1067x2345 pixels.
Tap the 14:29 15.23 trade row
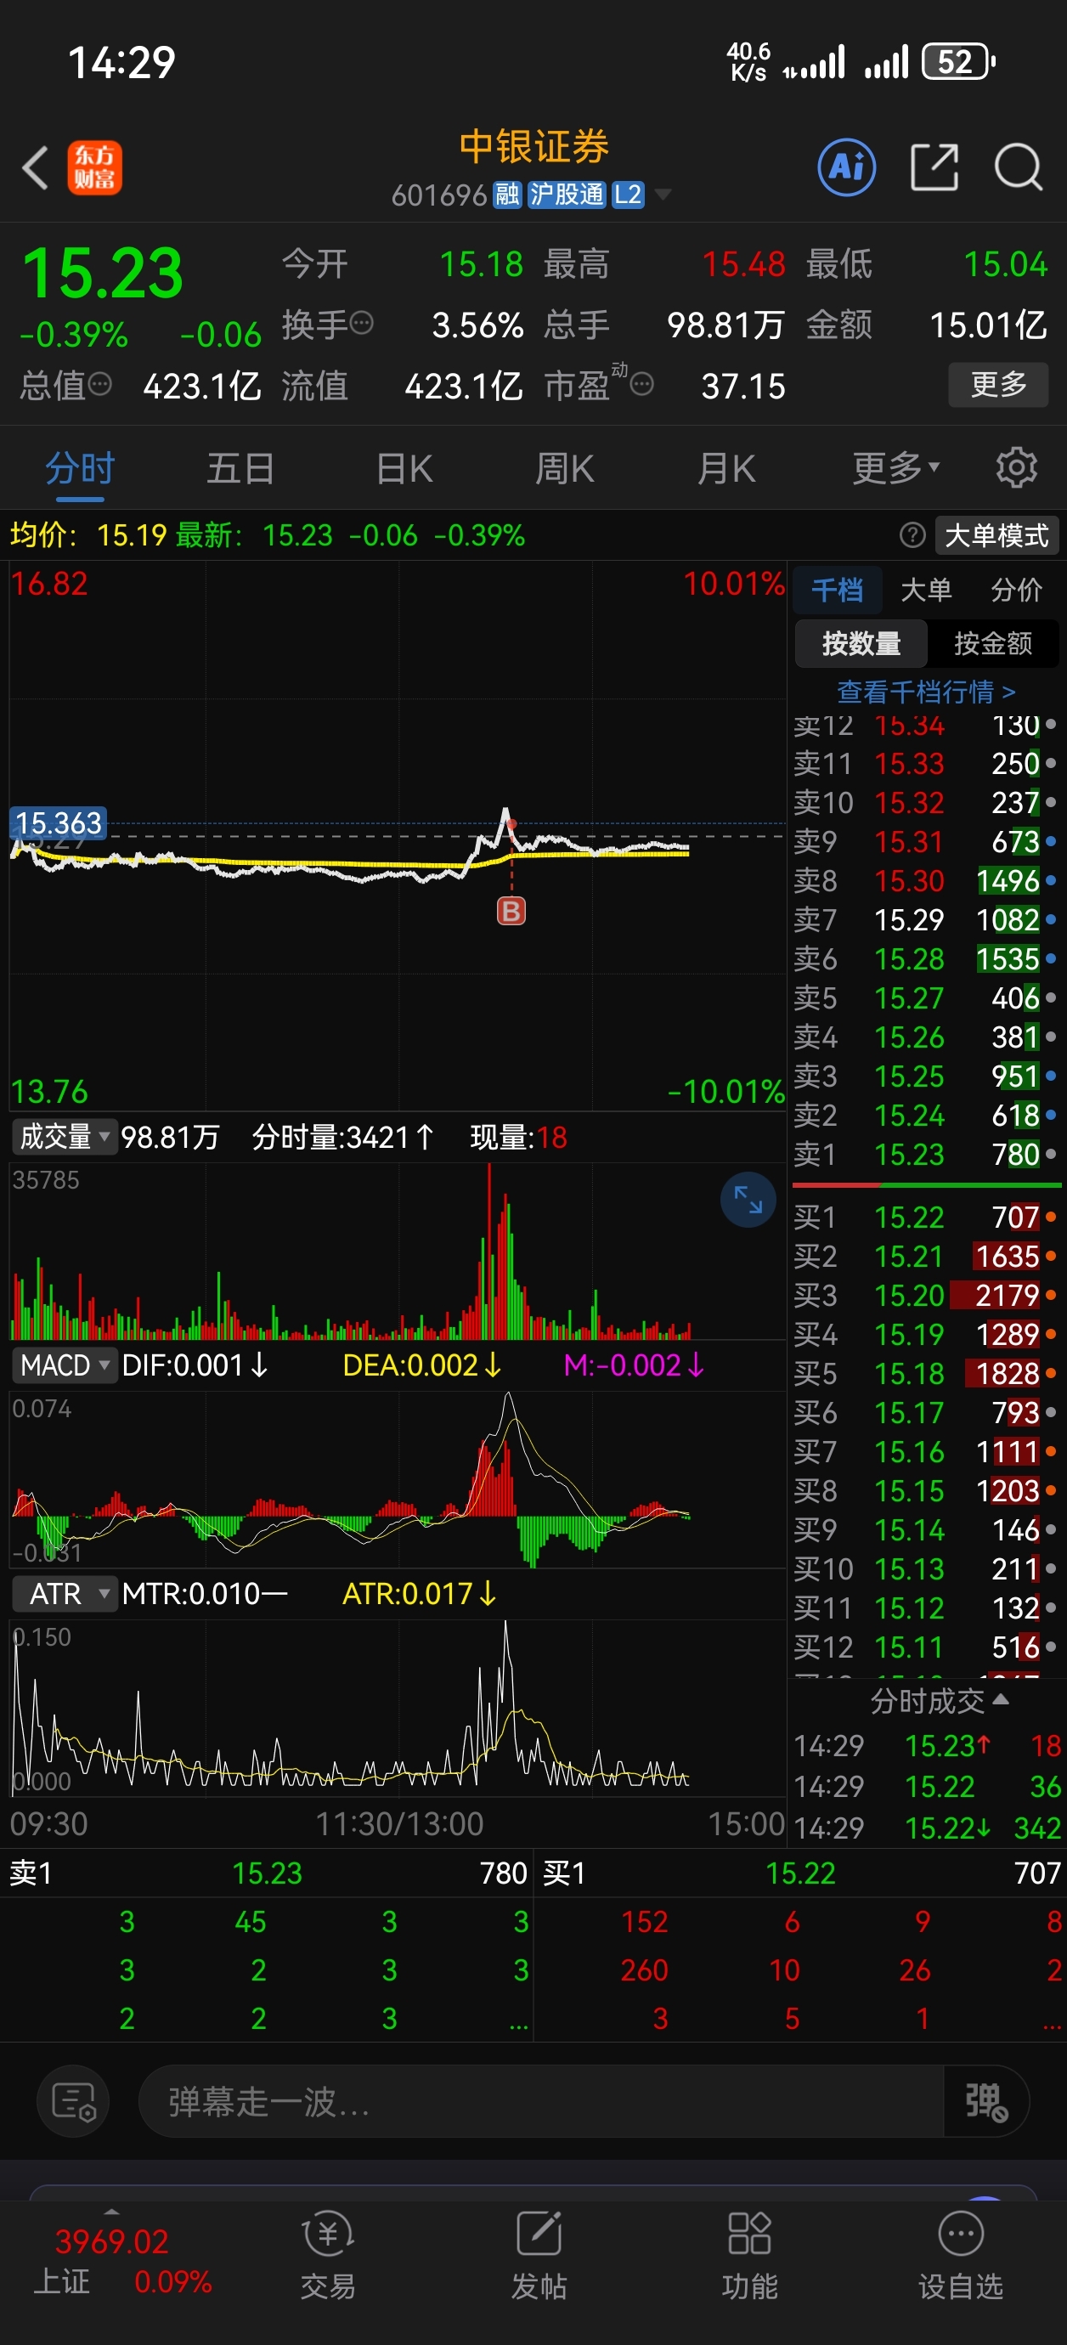[927, 1745]
